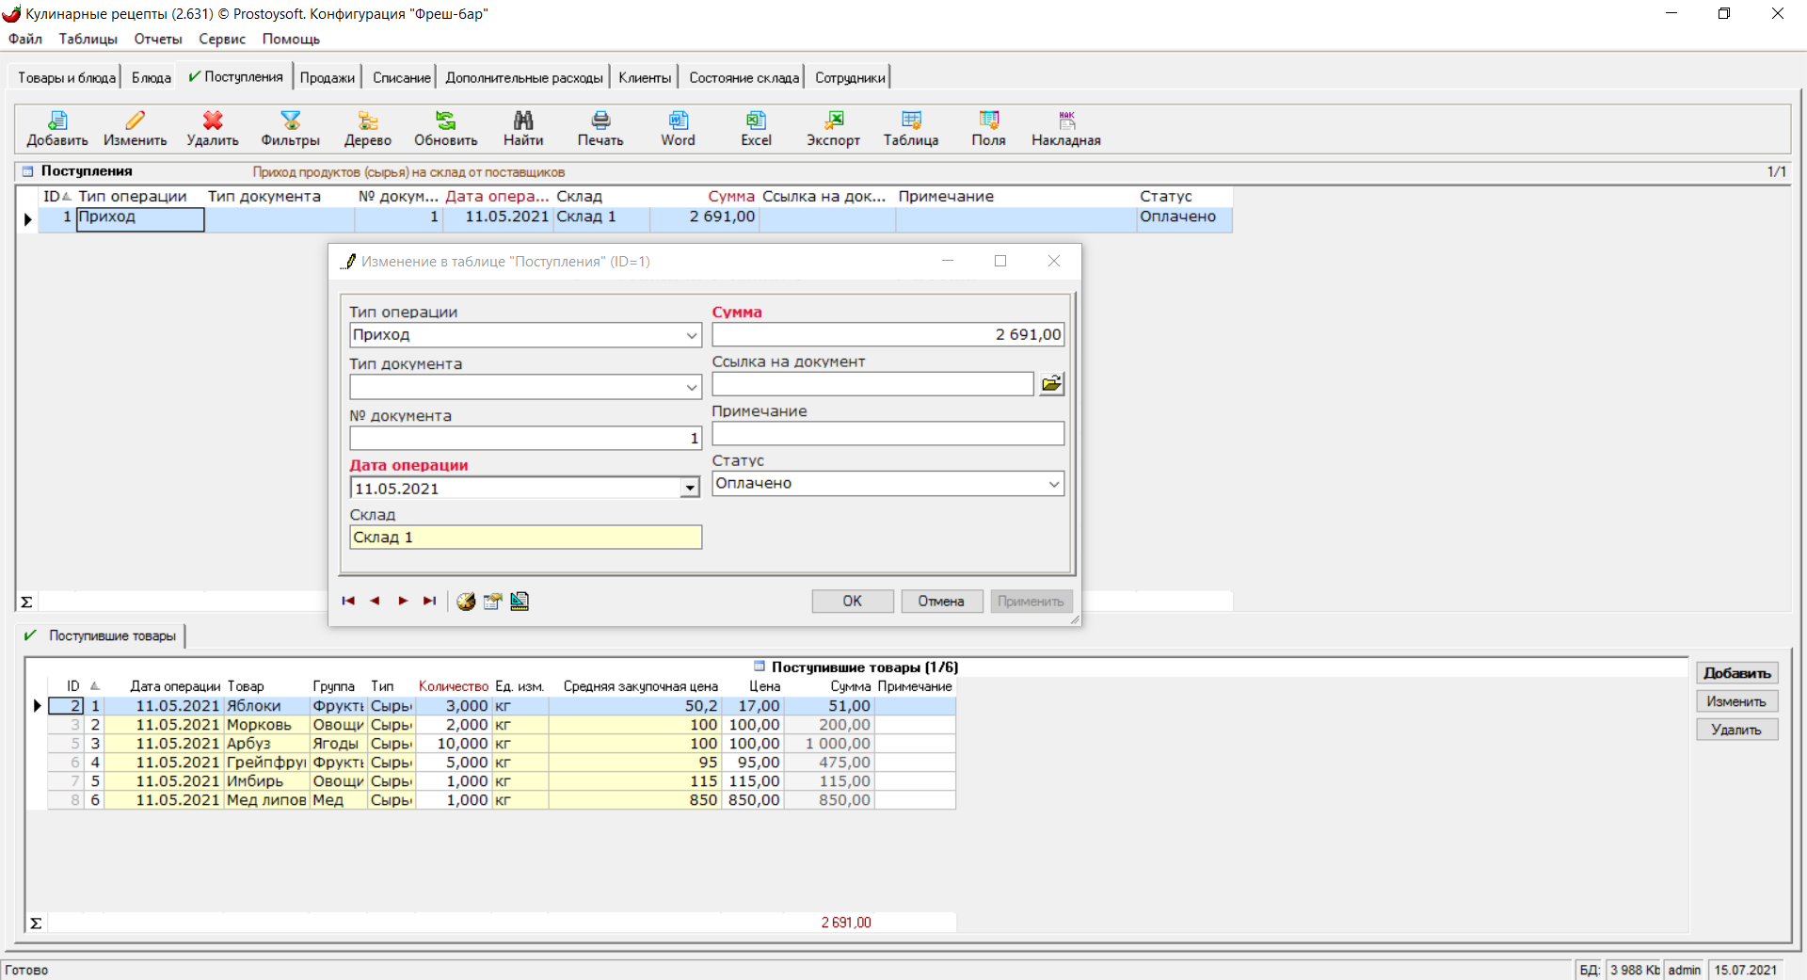
Task: Switch to the Продажи tab
Action: [x=328, y=78]
